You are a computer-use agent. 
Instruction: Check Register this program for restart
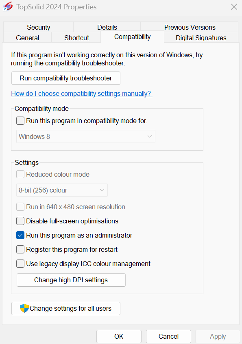20,249
